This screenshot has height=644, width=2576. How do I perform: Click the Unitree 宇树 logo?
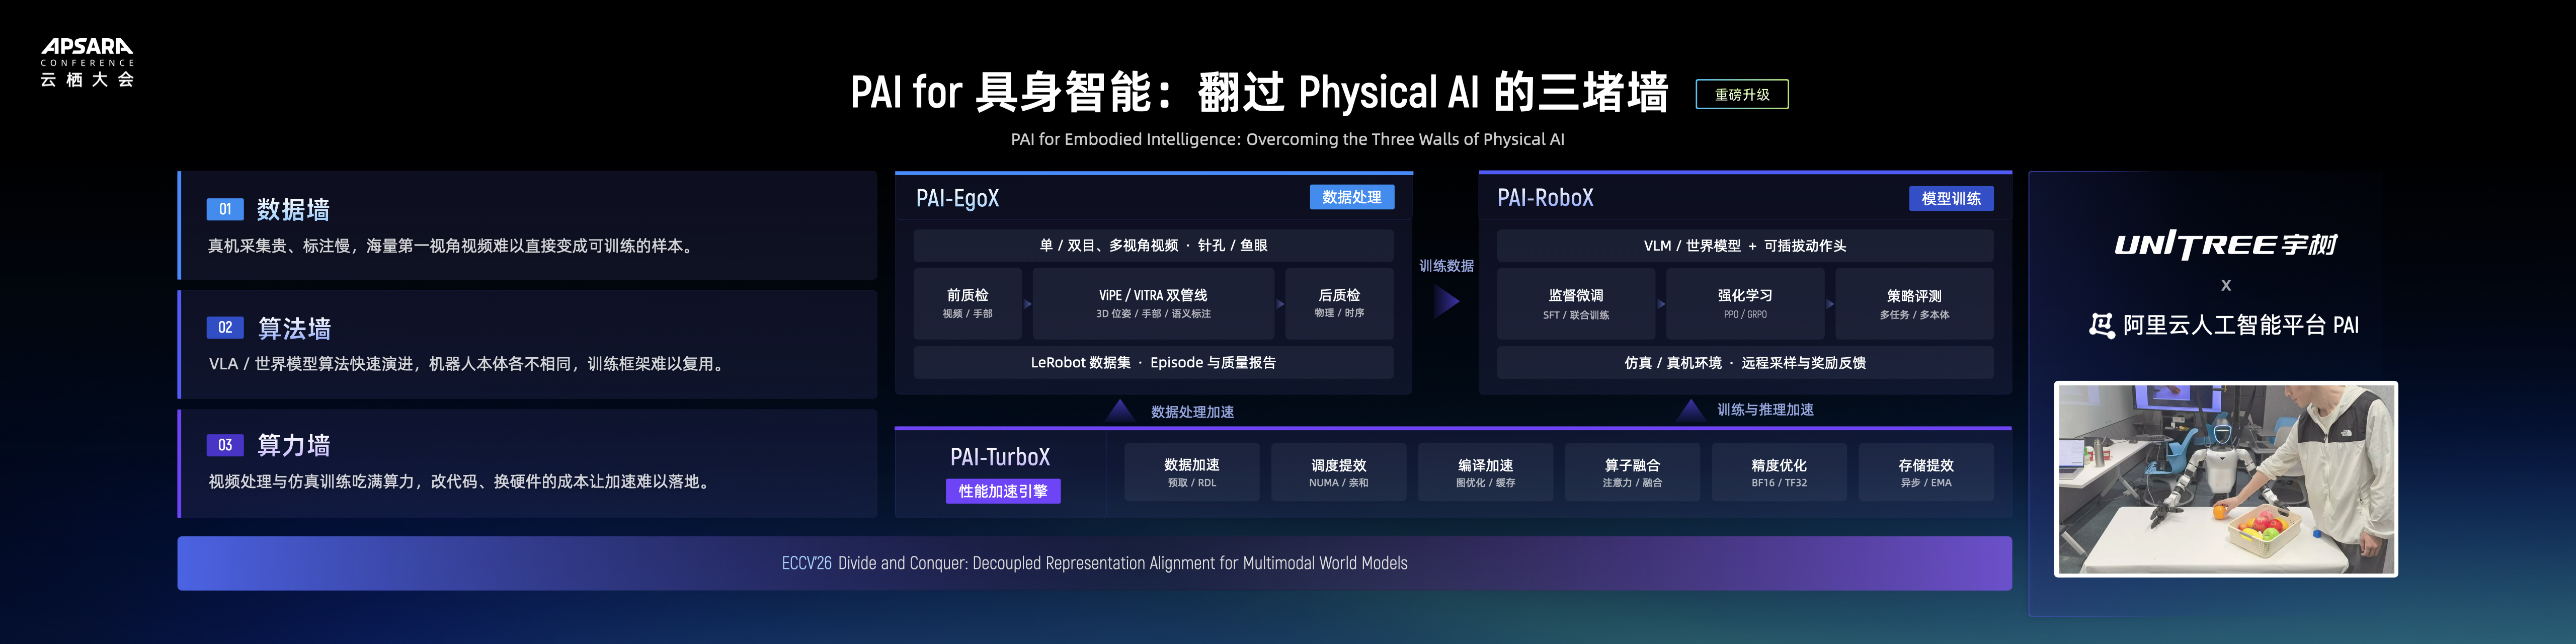click(2225, 245)
